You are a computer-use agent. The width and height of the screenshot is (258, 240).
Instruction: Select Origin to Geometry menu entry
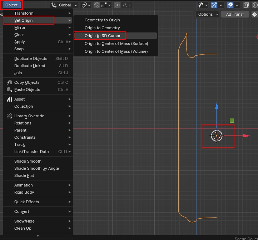pos(102,28)
